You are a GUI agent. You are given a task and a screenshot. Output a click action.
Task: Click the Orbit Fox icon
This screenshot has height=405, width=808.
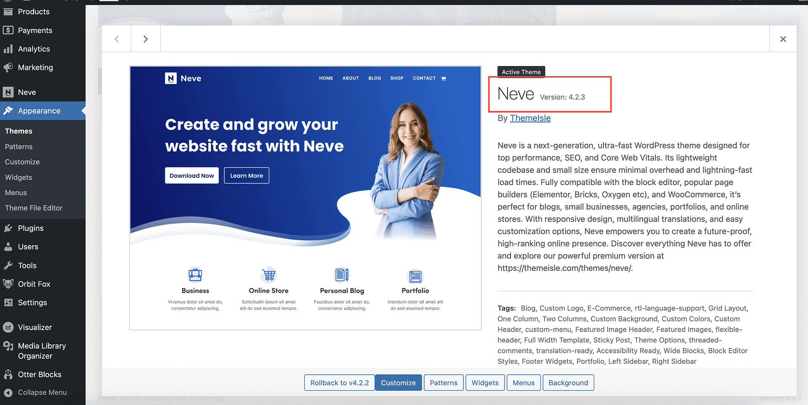(x=8, y=284)
